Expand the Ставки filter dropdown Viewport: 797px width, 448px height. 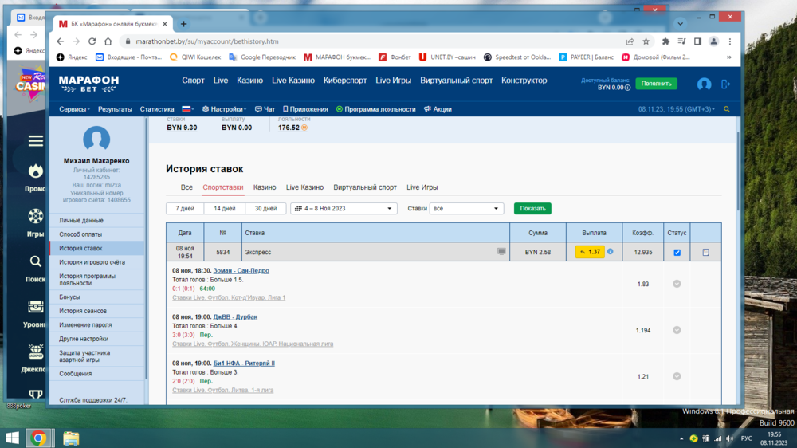[x=466, y=209]
